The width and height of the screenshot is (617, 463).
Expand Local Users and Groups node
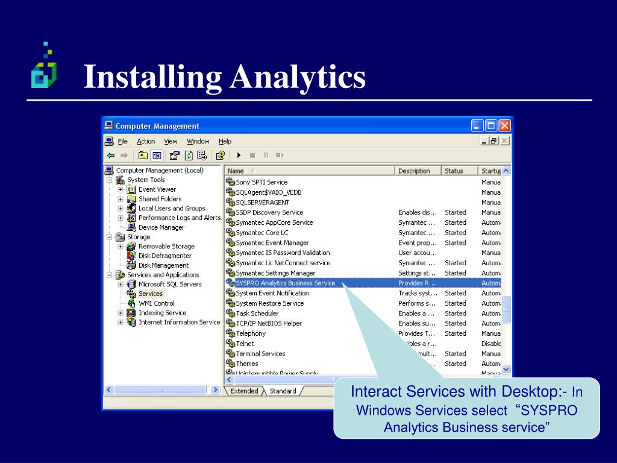tap(121, 208)
